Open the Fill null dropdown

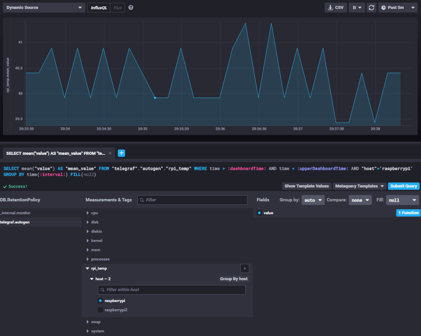(x=402, y=200)
